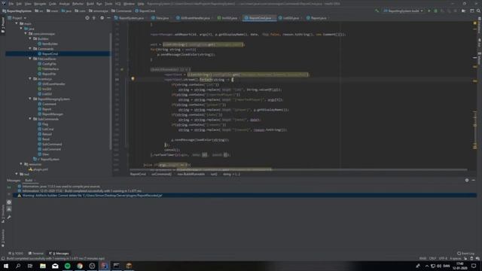Select the build completed information message
Screen dimensions: 482x271
point(82,190)
